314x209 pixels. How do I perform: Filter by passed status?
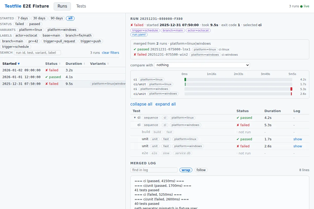35,24
